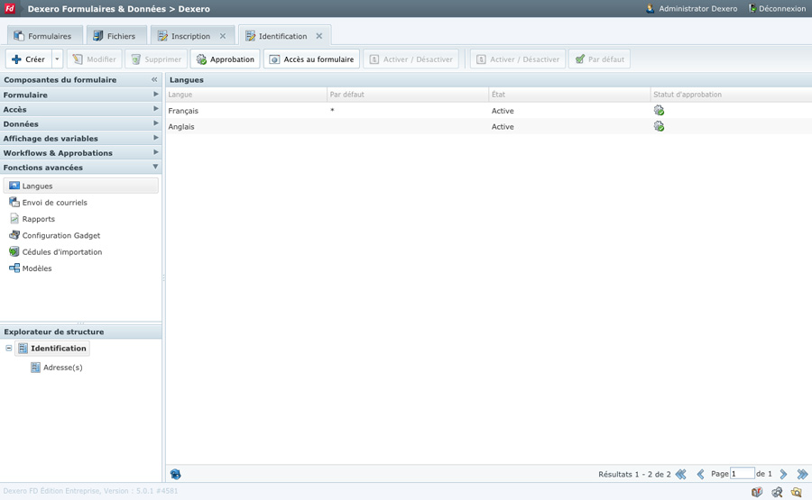This screenshot has width=812, height=500.
Task: Click the Approbation button
Action: click(225, 59)
